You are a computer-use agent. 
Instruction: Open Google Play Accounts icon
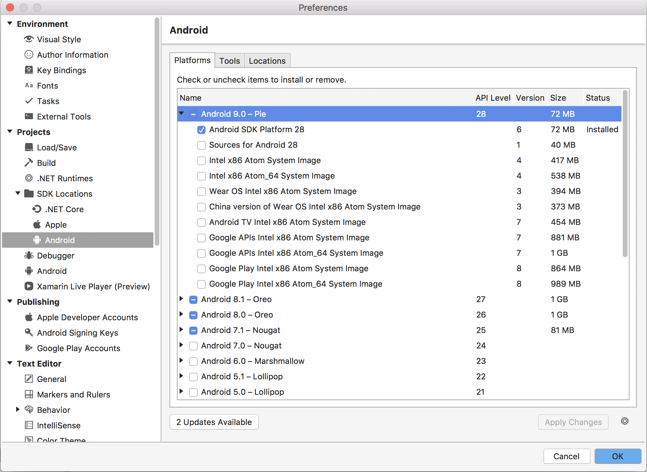pos(29,348)
